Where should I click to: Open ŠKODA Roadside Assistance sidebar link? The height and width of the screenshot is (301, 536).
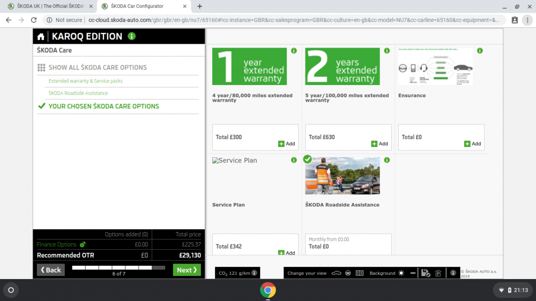coord(78,93)
